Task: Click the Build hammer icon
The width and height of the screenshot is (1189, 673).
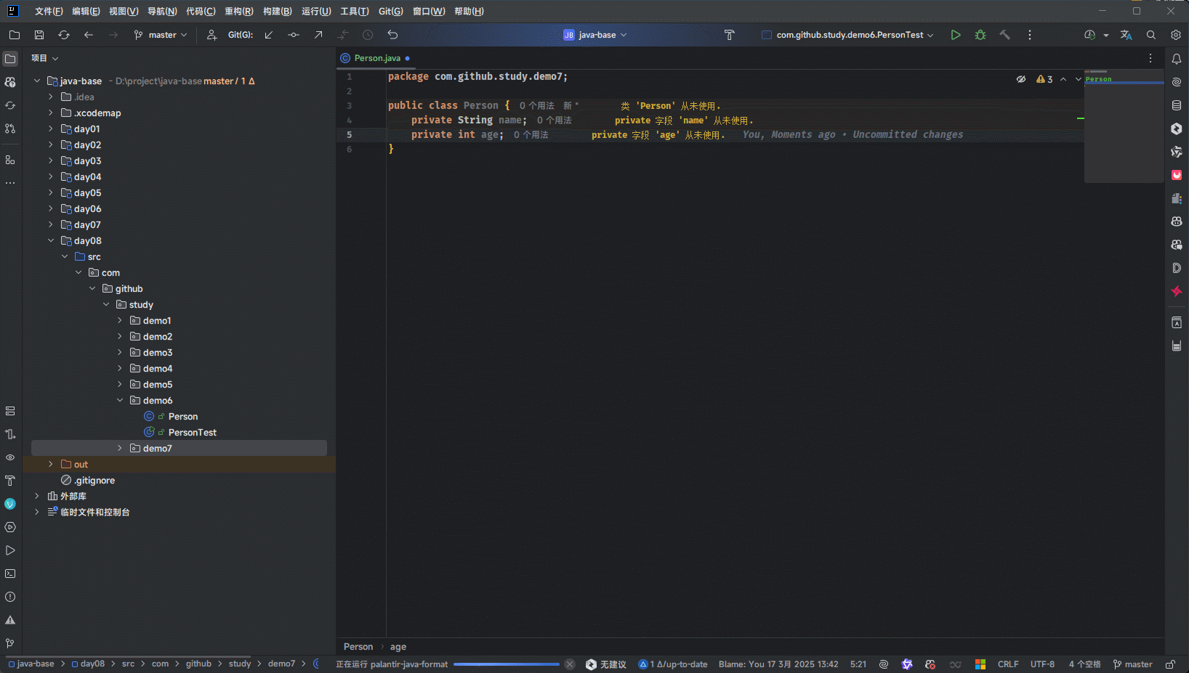Action: [x=1005, y=35]
